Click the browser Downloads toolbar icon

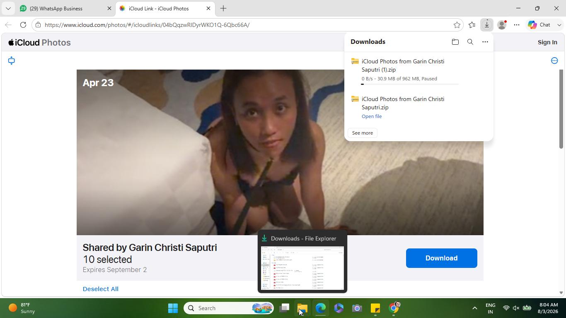(x=486, y=25)
